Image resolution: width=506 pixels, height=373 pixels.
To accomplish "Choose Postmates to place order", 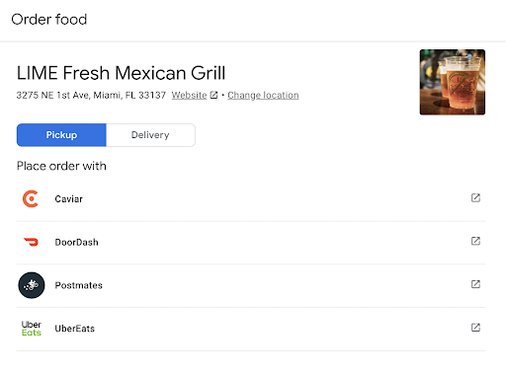I will click(x=251, y=285).
